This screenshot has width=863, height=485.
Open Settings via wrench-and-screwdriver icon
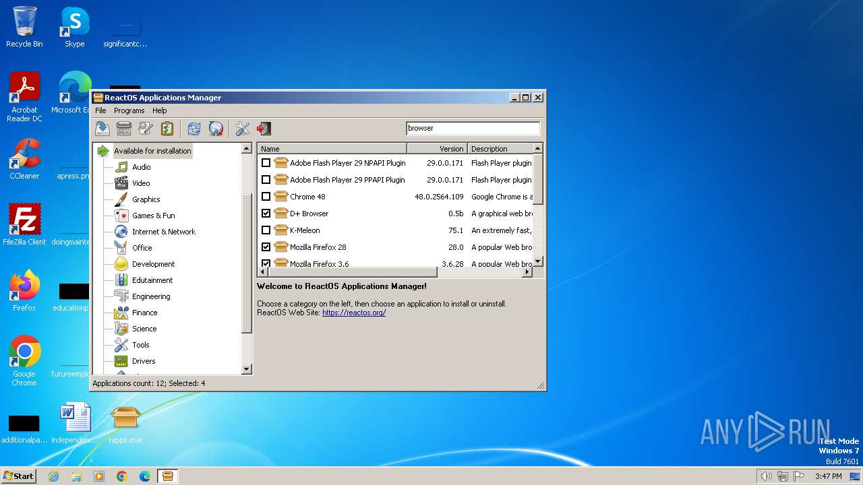243,128
